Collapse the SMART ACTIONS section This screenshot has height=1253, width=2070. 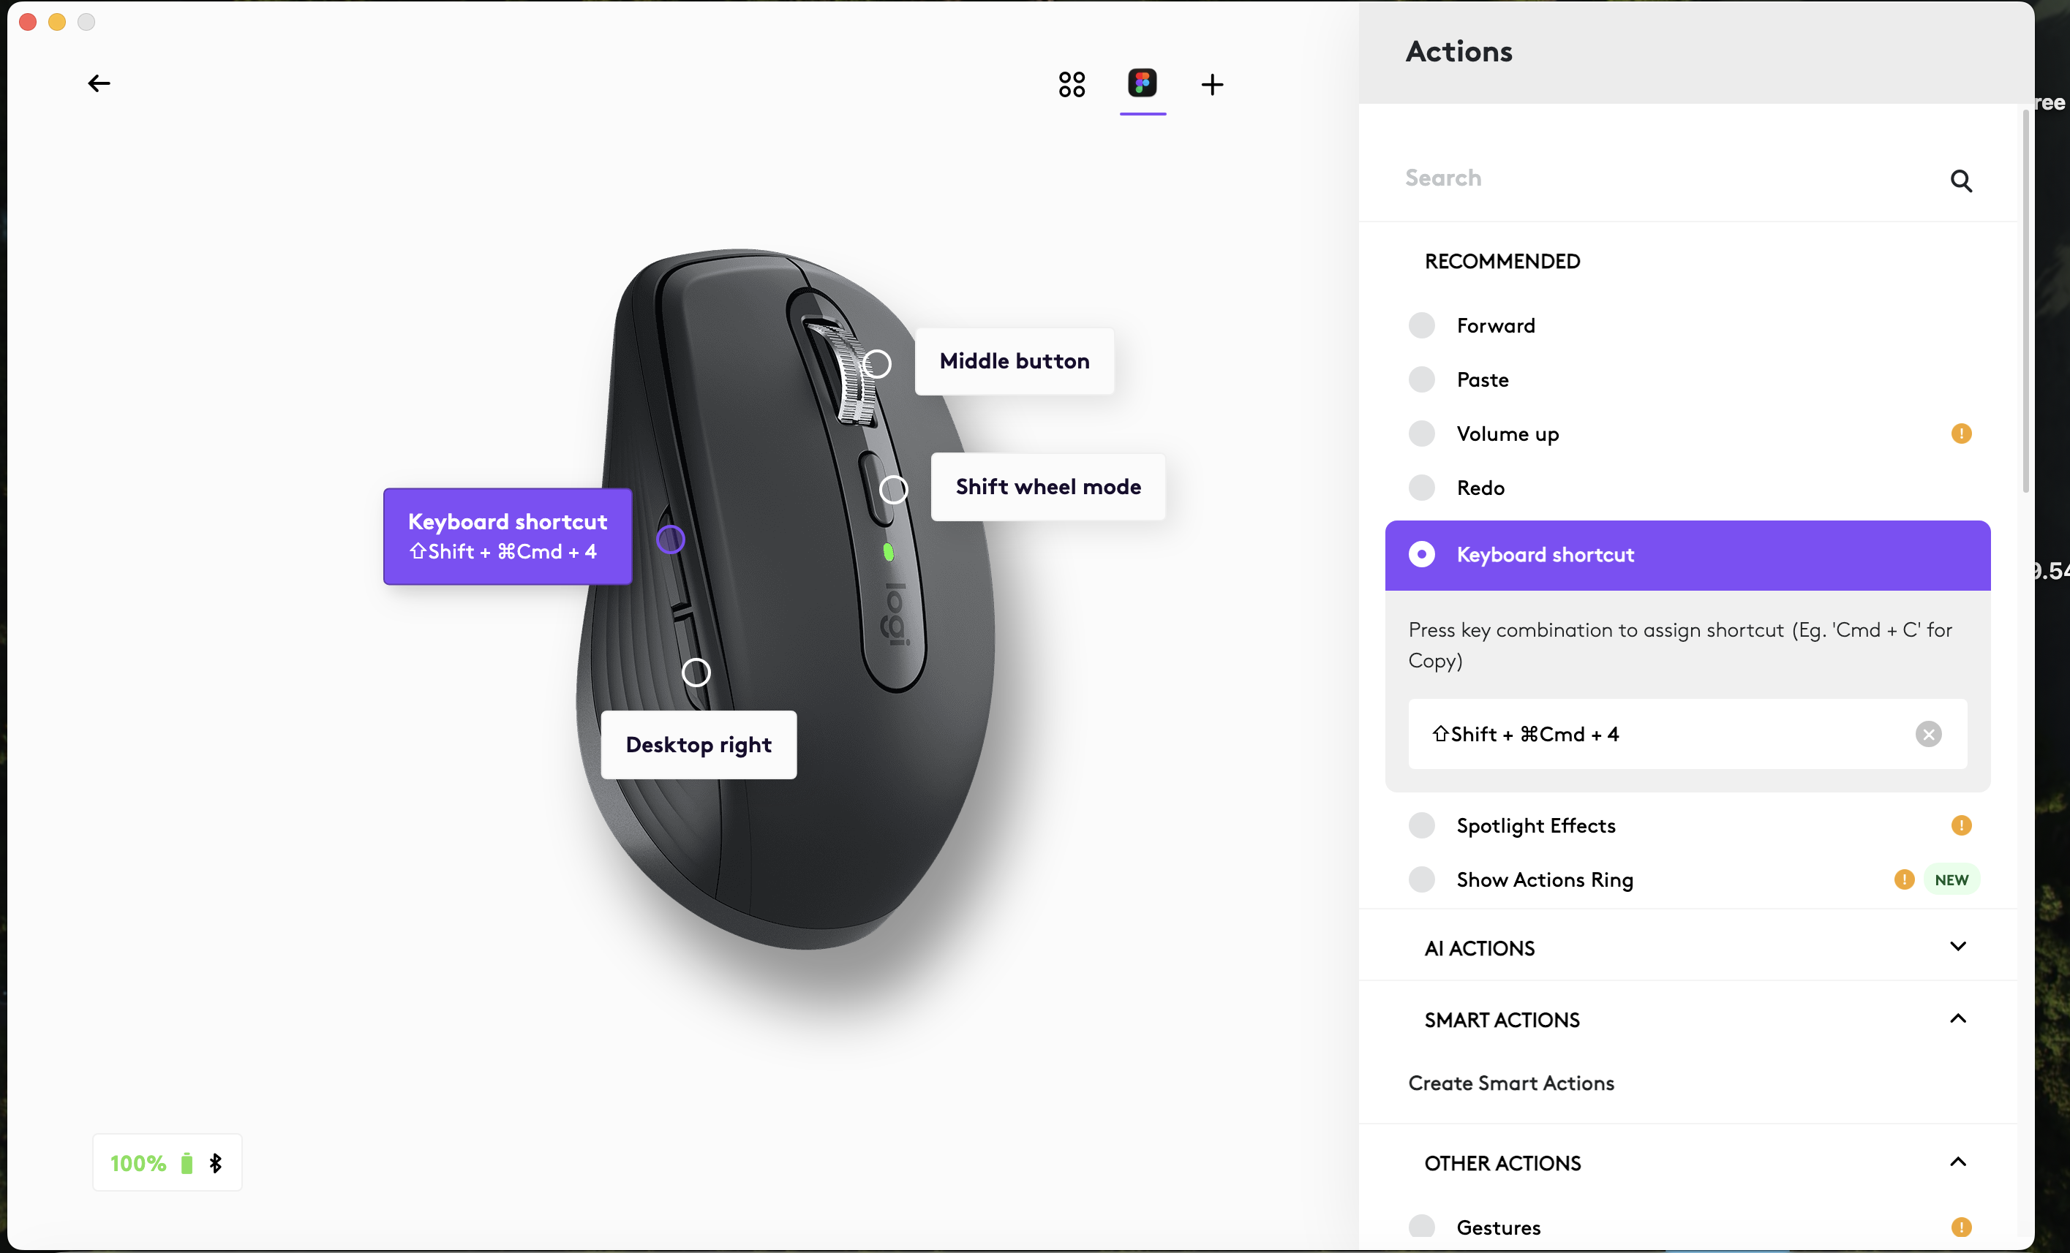click(x=1957, y=1018)
